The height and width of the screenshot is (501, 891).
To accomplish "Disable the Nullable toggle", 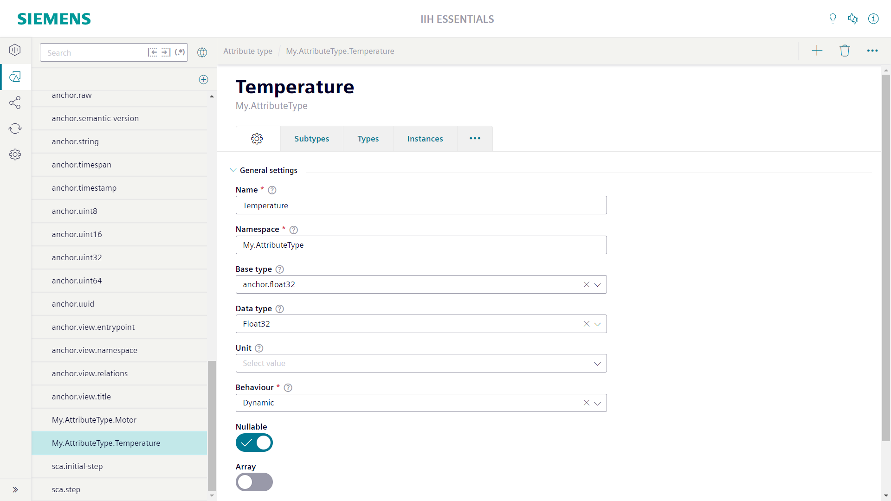I will coord(254,443).
